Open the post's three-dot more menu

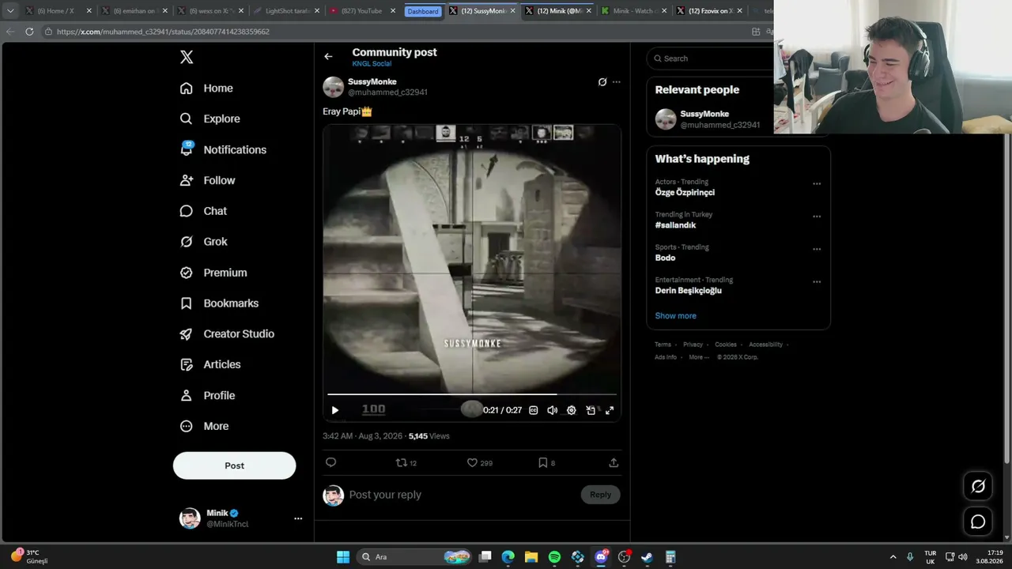(x=617, y=82)
